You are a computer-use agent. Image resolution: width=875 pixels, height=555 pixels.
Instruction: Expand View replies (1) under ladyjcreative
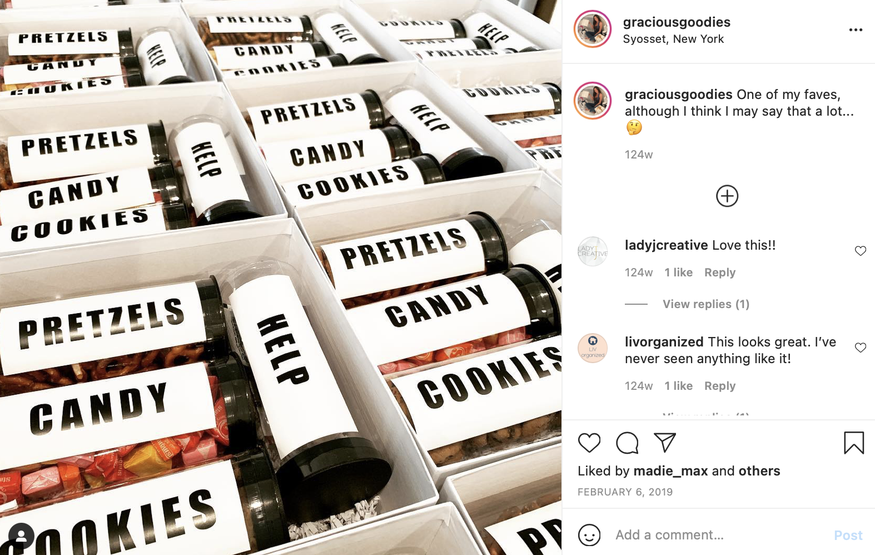pos(705,304)
